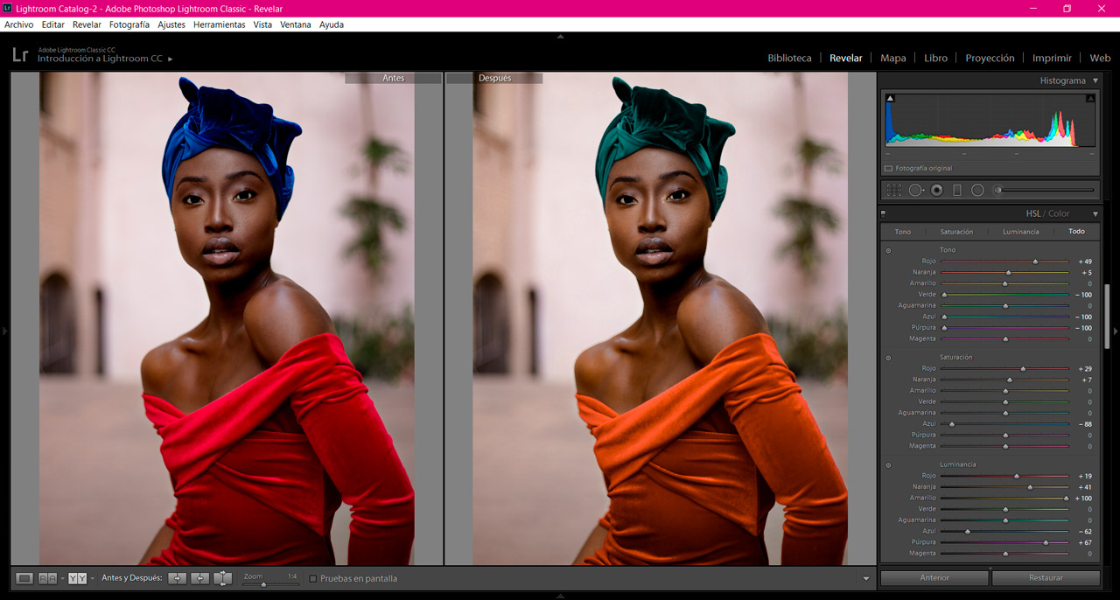This screenshot has height=600, width=1120.
Task: Select the Spot Removal tool
Action: (x=916, y=189)
